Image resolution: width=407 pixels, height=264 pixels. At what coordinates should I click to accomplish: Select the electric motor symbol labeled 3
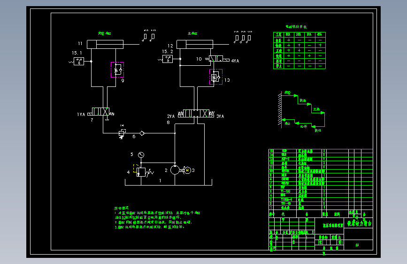point(187,170)
